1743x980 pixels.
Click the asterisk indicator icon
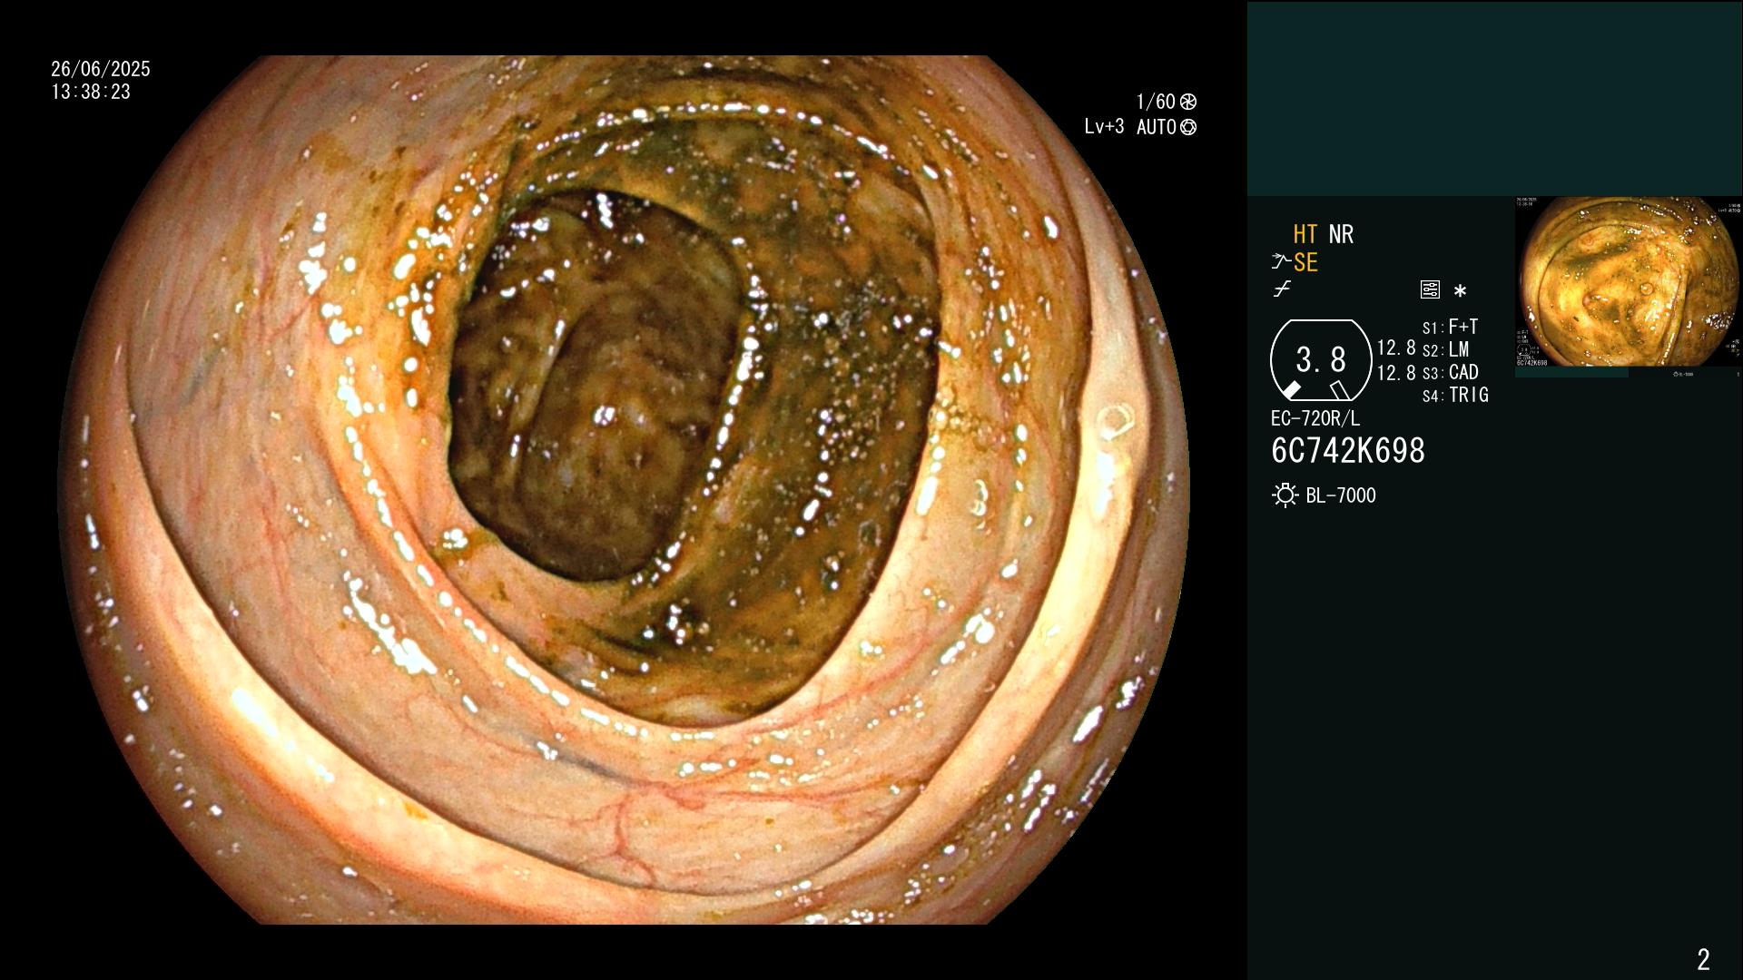pos(1460,290)
